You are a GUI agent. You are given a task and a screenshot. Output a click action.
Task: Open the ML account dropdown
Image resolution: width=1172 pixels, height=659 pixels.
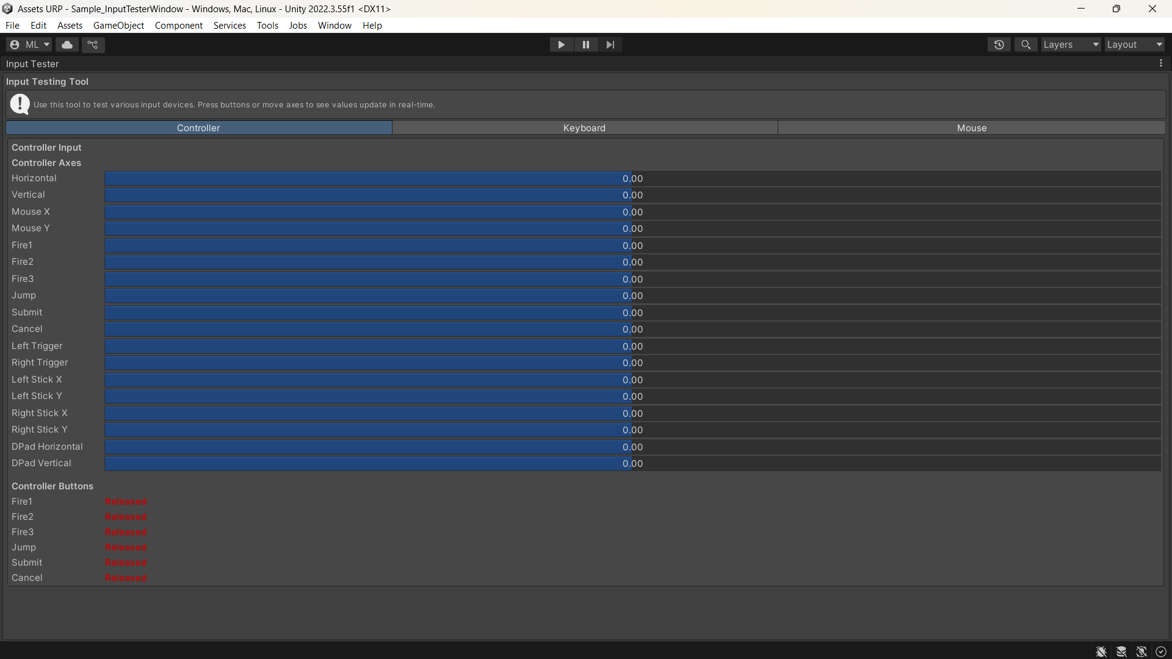29,45
